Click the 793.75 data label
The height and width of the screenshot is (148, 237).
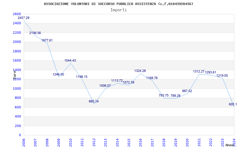[x=164, y=95]
